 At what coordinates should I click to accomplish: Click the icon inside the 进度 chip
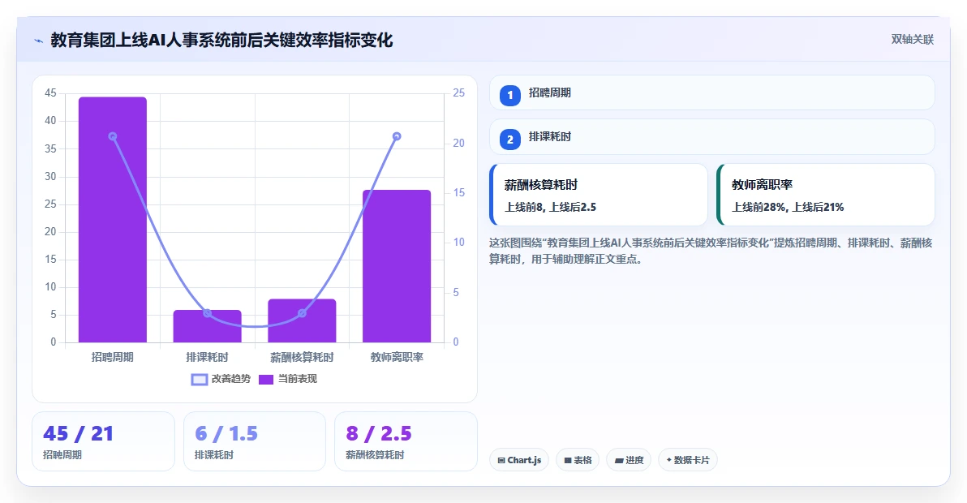point(619,461)
